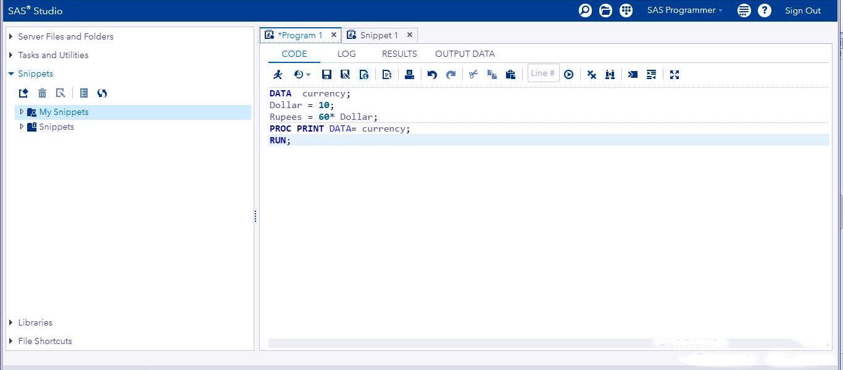Click the go-to-line arrow button
Viewport: 843px width, 370px height.
[568, 75]
